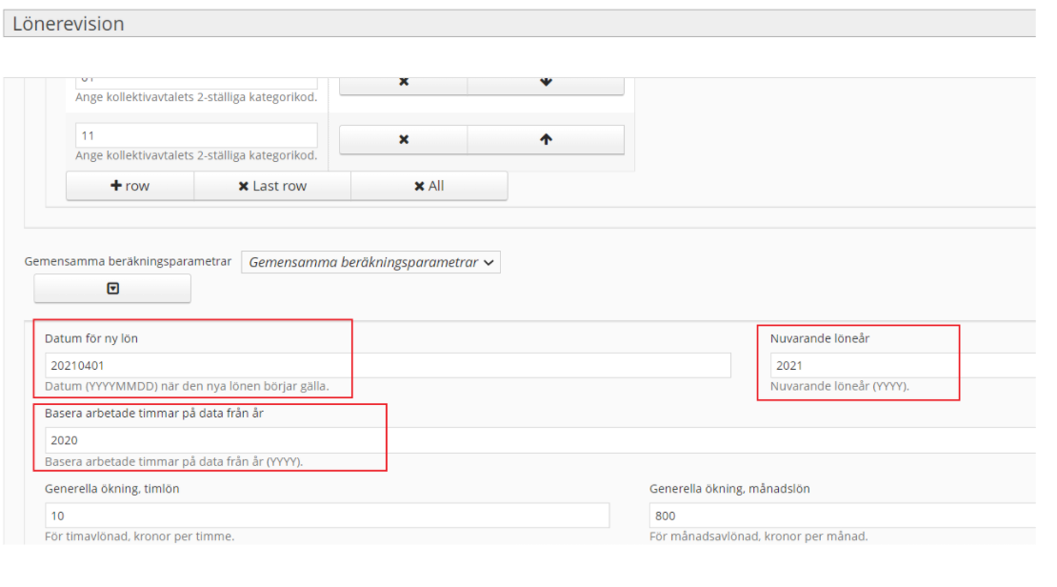
Task: Edit the 'Generella ökning, timlön' field
Action: click(x=327, y=516)
